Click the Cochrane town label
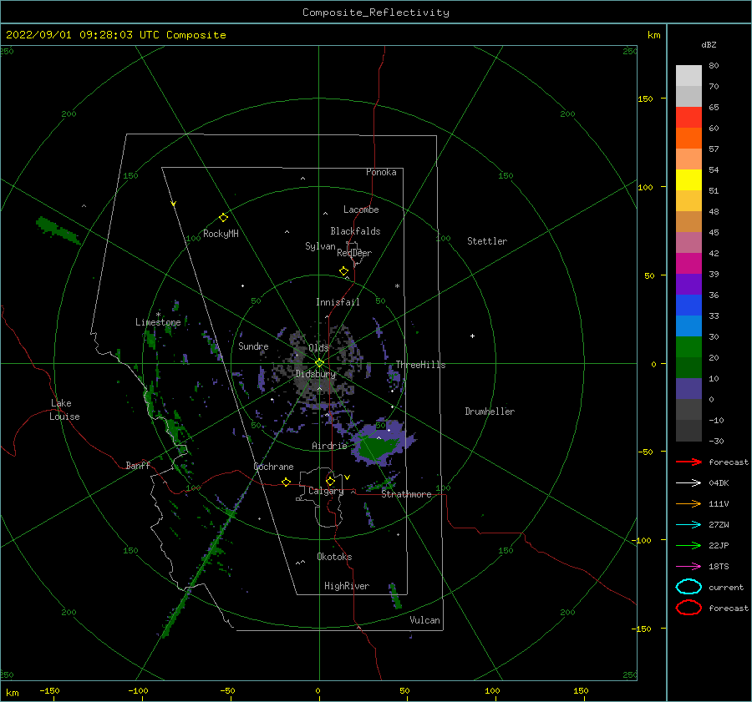Viewport: 752px width, 702px height. (x=273, y=467)
